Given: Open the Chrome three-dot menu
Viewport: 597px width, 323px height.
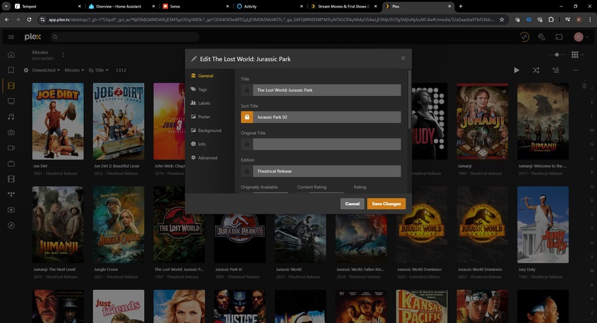Looking at the screenshot, I should (x=590, y=19).
